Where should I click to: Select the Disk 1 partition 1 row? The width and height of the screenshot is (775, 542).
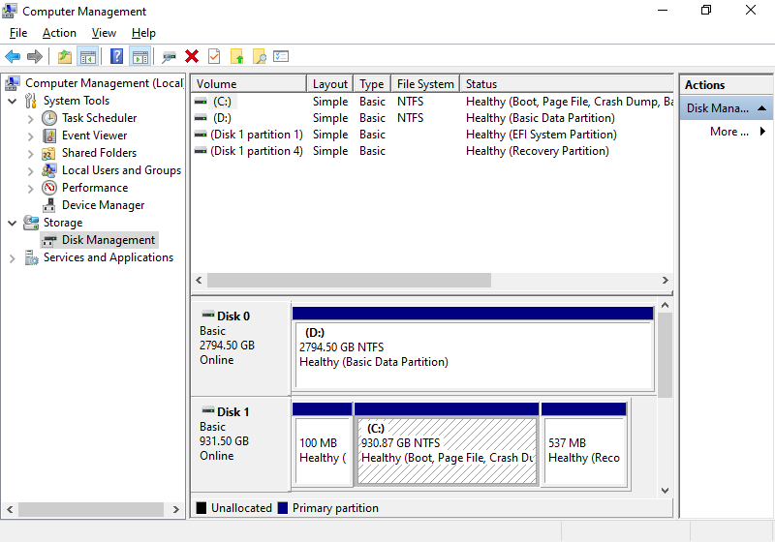pos(432,135)
